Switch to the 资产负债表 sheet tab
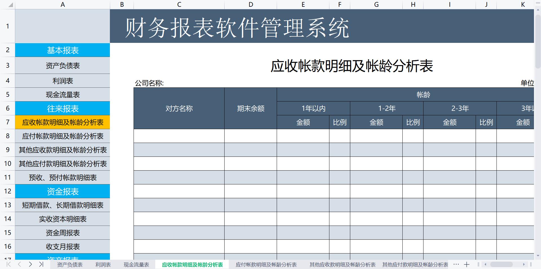 [x=70, y=264]
